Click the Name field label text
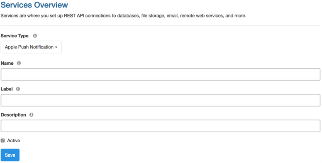This screenshot has width=322, height=163. [7, 63]
